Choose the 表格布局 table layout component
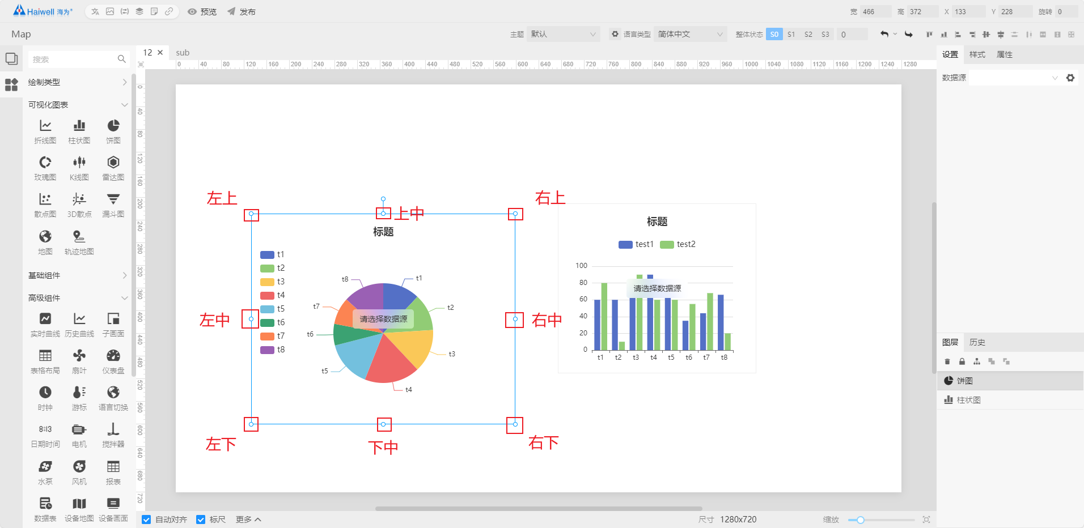This screenshot has height=528, width=1084. [x=45, y=361]
